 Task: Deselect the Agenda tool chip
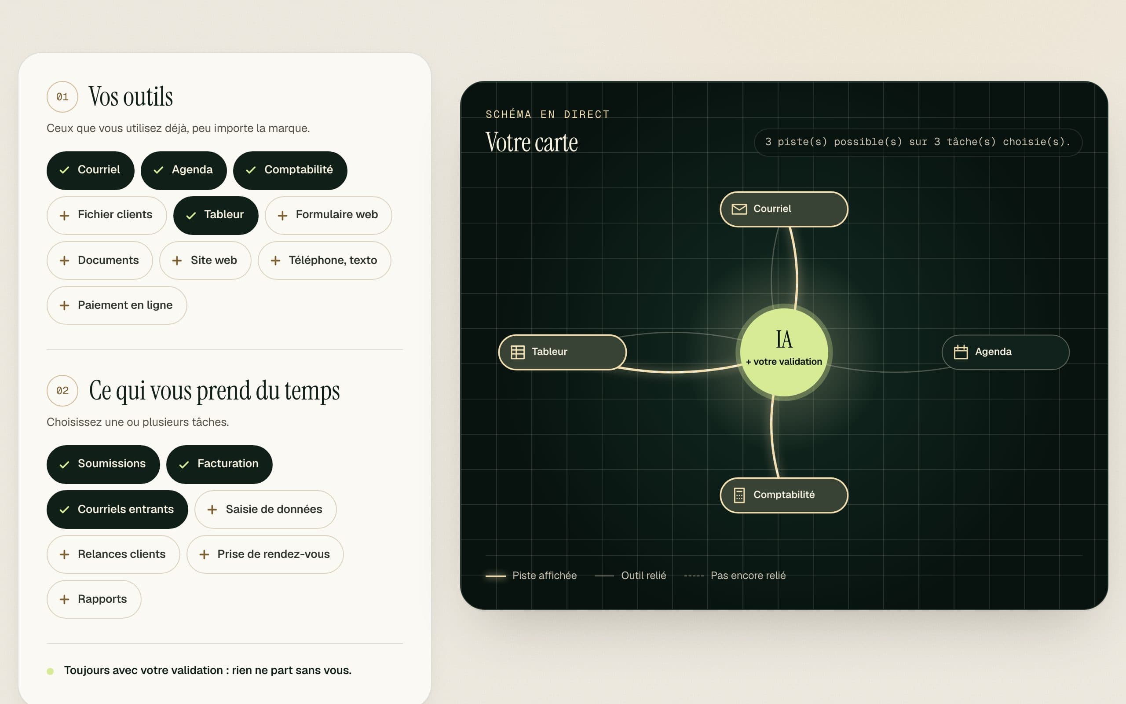pos(183,170)
